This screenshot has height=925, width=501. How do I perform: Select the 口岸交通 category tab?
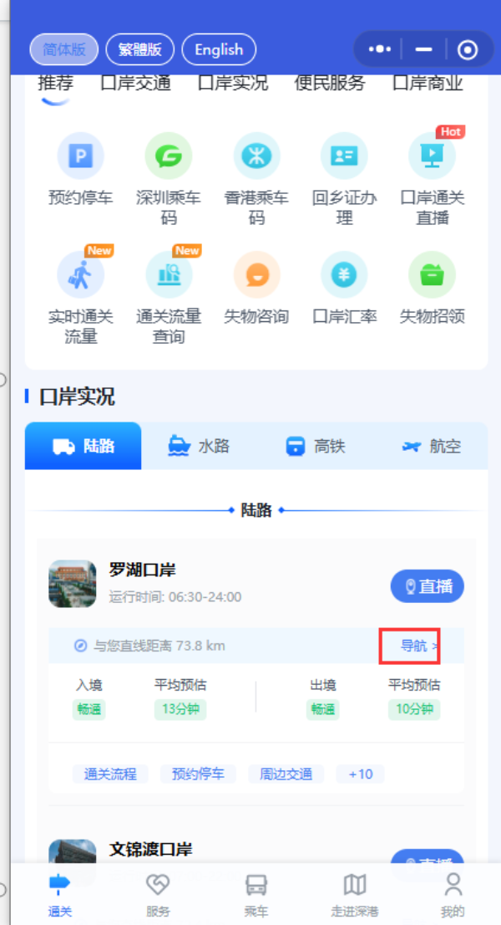point(136,83)
